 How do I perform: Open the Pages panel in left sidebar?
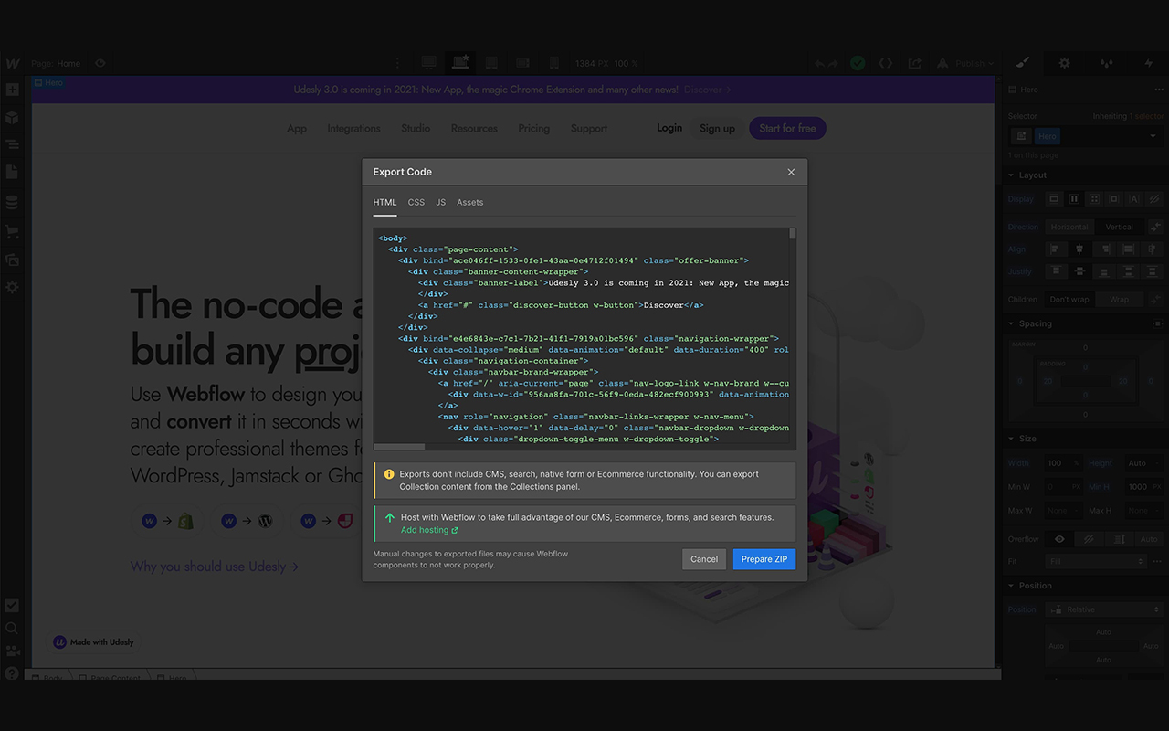(x=12, y=172)
